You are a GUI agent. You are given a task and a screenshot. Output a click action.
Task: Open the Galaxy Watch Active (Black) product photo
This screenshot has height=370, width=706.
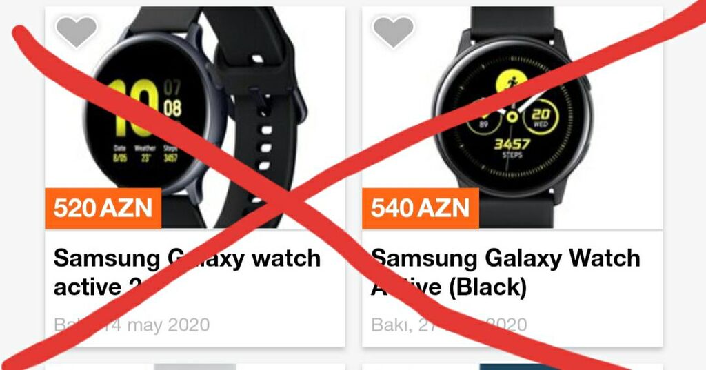[x=512, y=117]
